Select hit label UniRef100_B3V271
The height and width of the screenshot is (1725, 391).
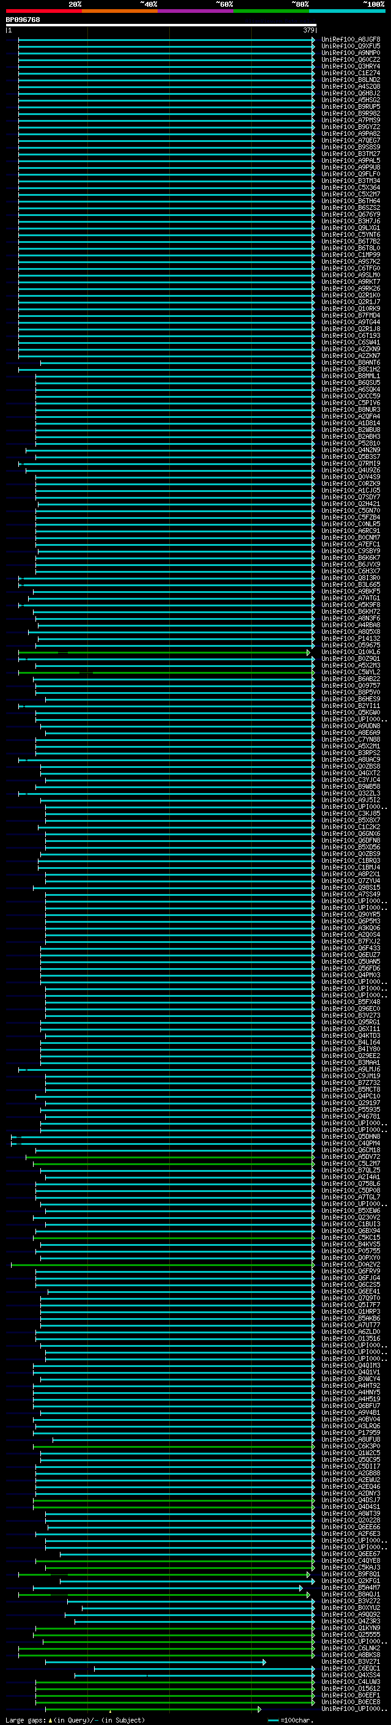pyautogui.click(x=351, y=1662)
